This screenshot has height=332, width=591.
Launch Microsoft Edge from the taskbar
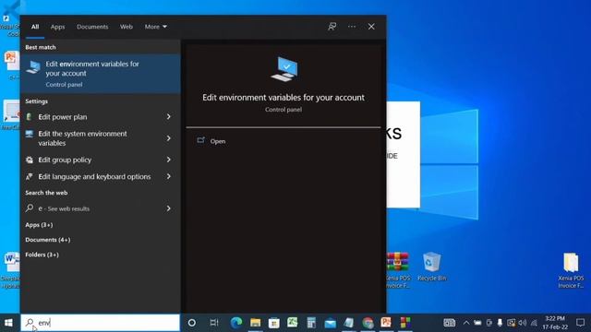click(236, 323)
